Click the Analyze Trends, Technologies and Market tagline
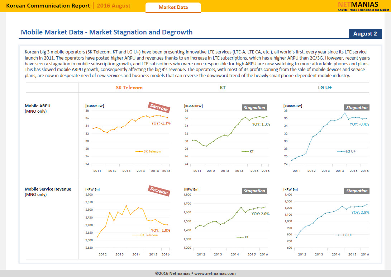This screenshot has width=391, height=277. (x=363, y=10)
